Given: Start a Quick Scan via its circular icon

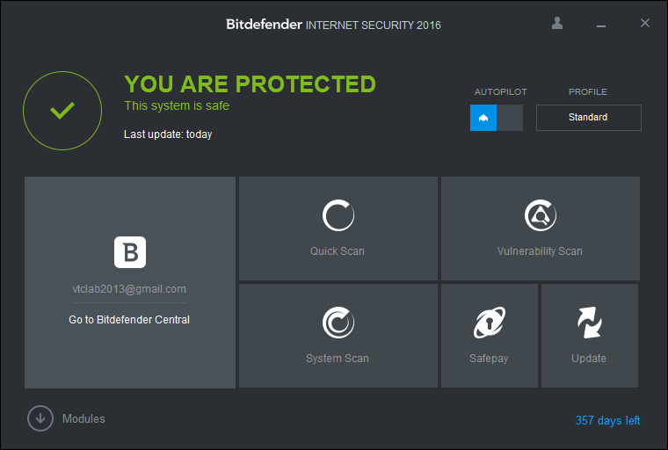Looking at the screenshot, I should coord(338,215).
